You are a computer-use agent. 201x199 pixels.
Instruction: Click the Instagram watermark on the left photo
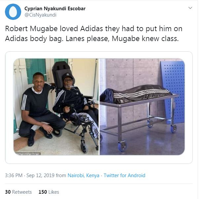[x=28, y=154]
